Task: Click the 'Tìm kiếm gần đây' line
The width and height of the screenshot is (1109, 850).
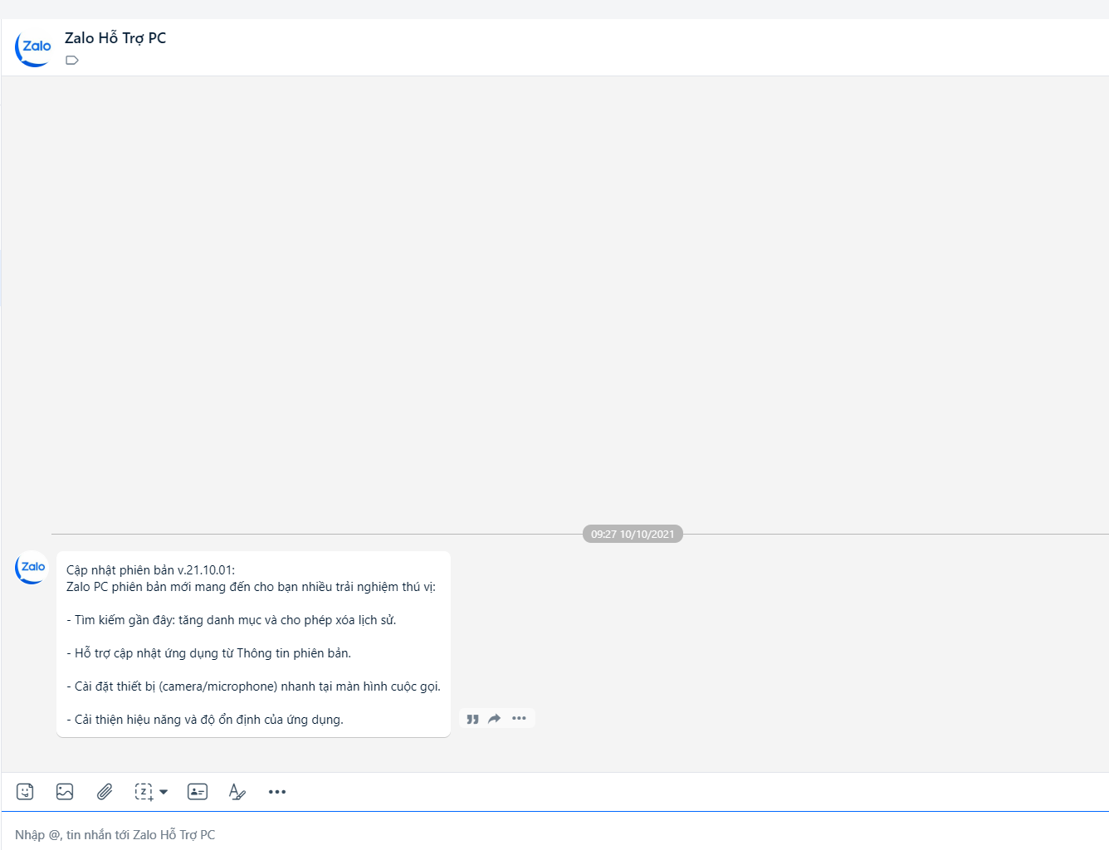Action: tap(232, 620)
